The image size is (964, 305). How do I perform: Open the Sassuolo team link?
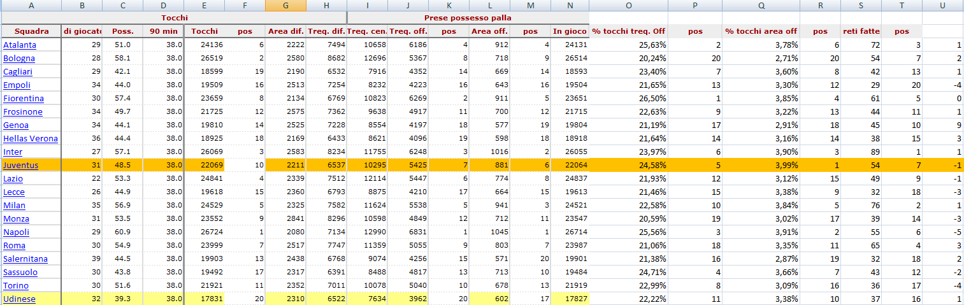(20, 272)
